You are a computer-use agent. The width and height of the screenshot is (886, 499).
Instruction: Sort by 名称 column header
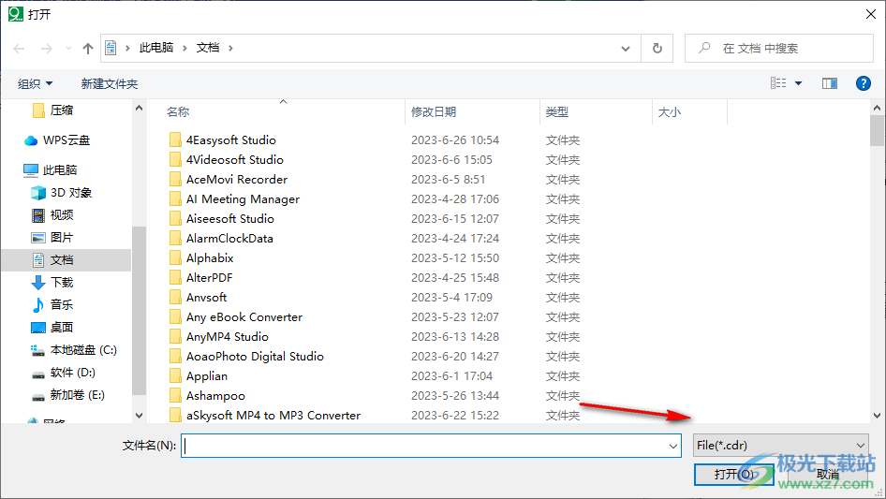coord(177,112)
